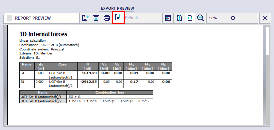Click the Export Preview icon
Screen dimensions: 274x130
click(118, 17)
